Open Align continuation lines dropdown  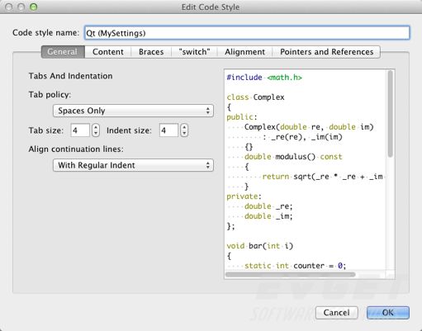pyautogui.click(x=133, y=165)
